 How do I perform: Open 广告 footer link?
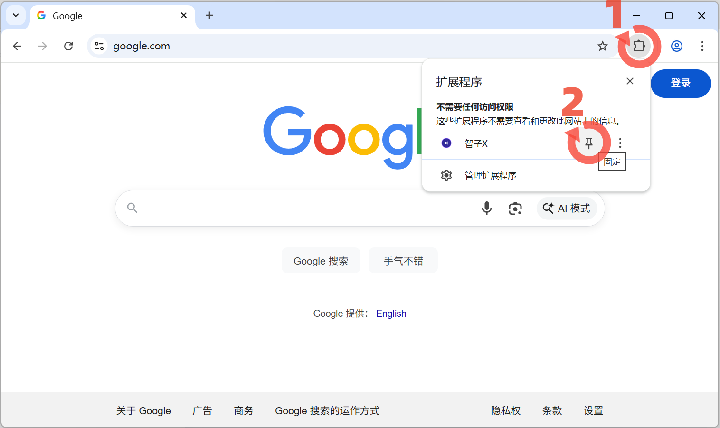pos(202,410)
